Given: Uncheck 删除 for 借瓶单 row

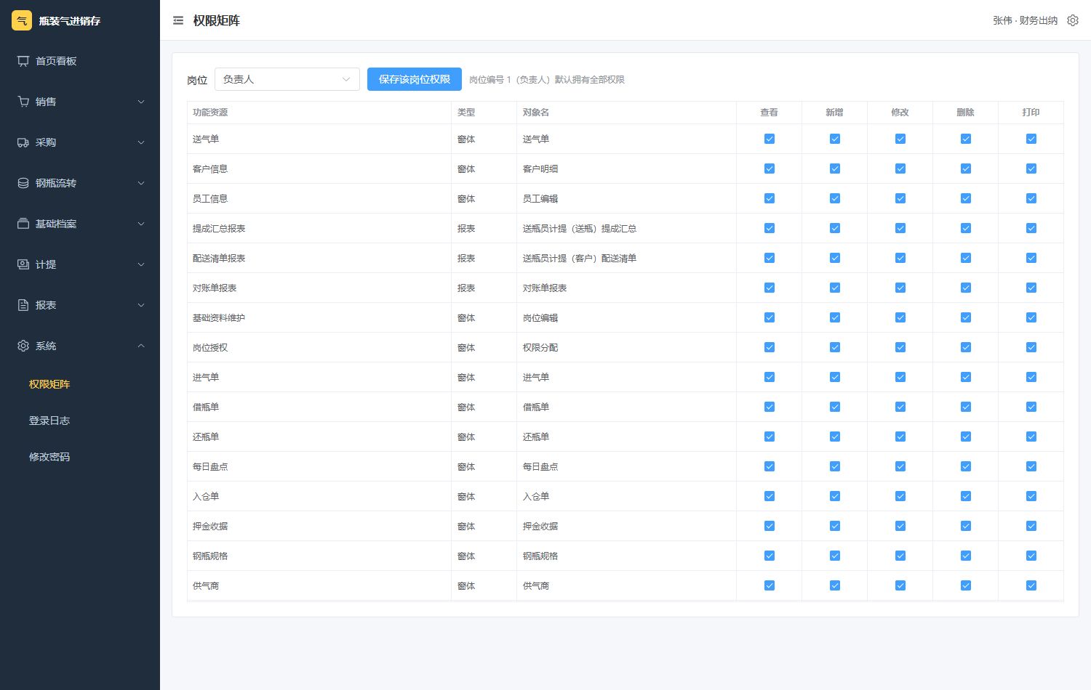Looking at the screenshot, I should tap(966, 407).
